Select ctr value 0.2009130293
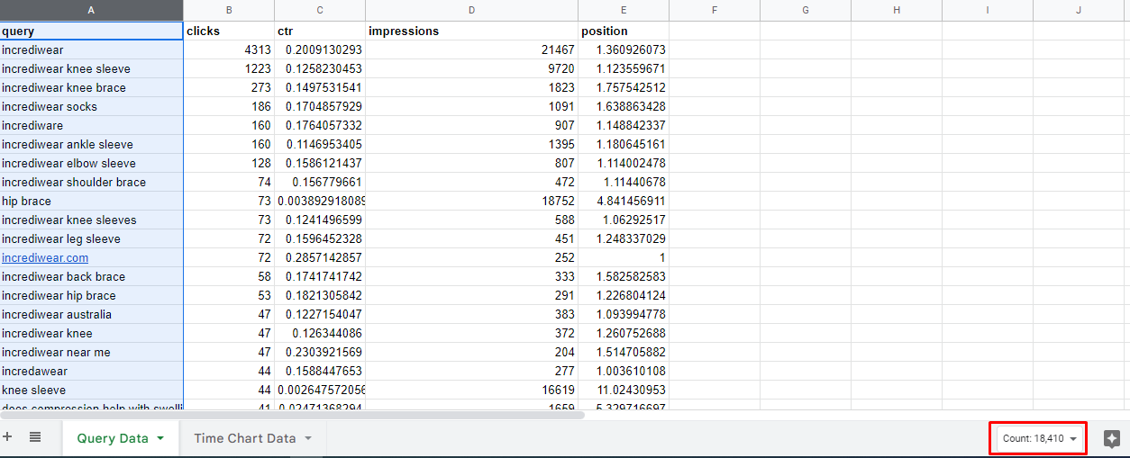 [x=320, y=49]
